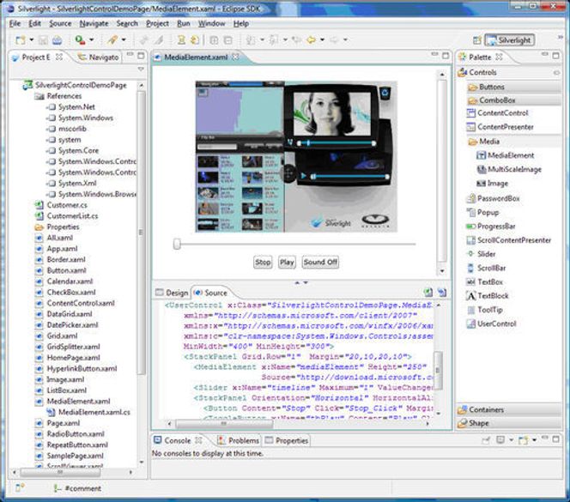Select TextBox control in Palette

coord(484,281)
